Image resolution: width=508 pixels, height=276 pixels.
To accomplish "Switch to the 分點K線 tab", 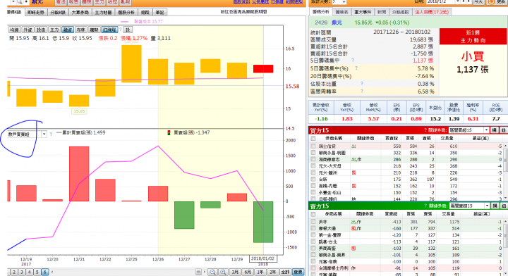I will (58, 12).
